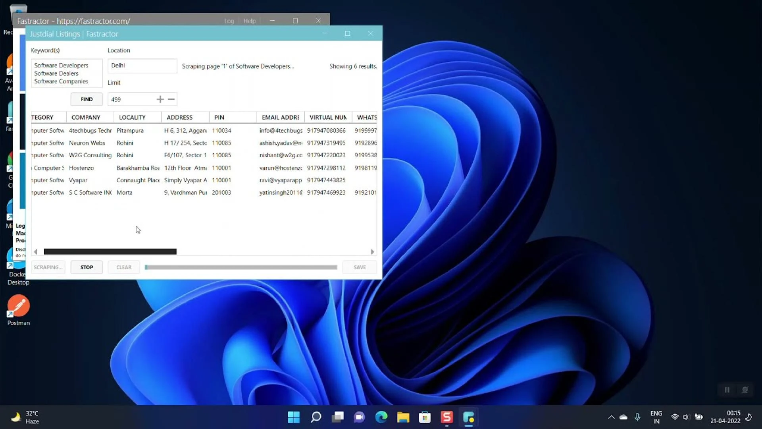Click the Location input field

pyautogui.click(x=142, y=66)
